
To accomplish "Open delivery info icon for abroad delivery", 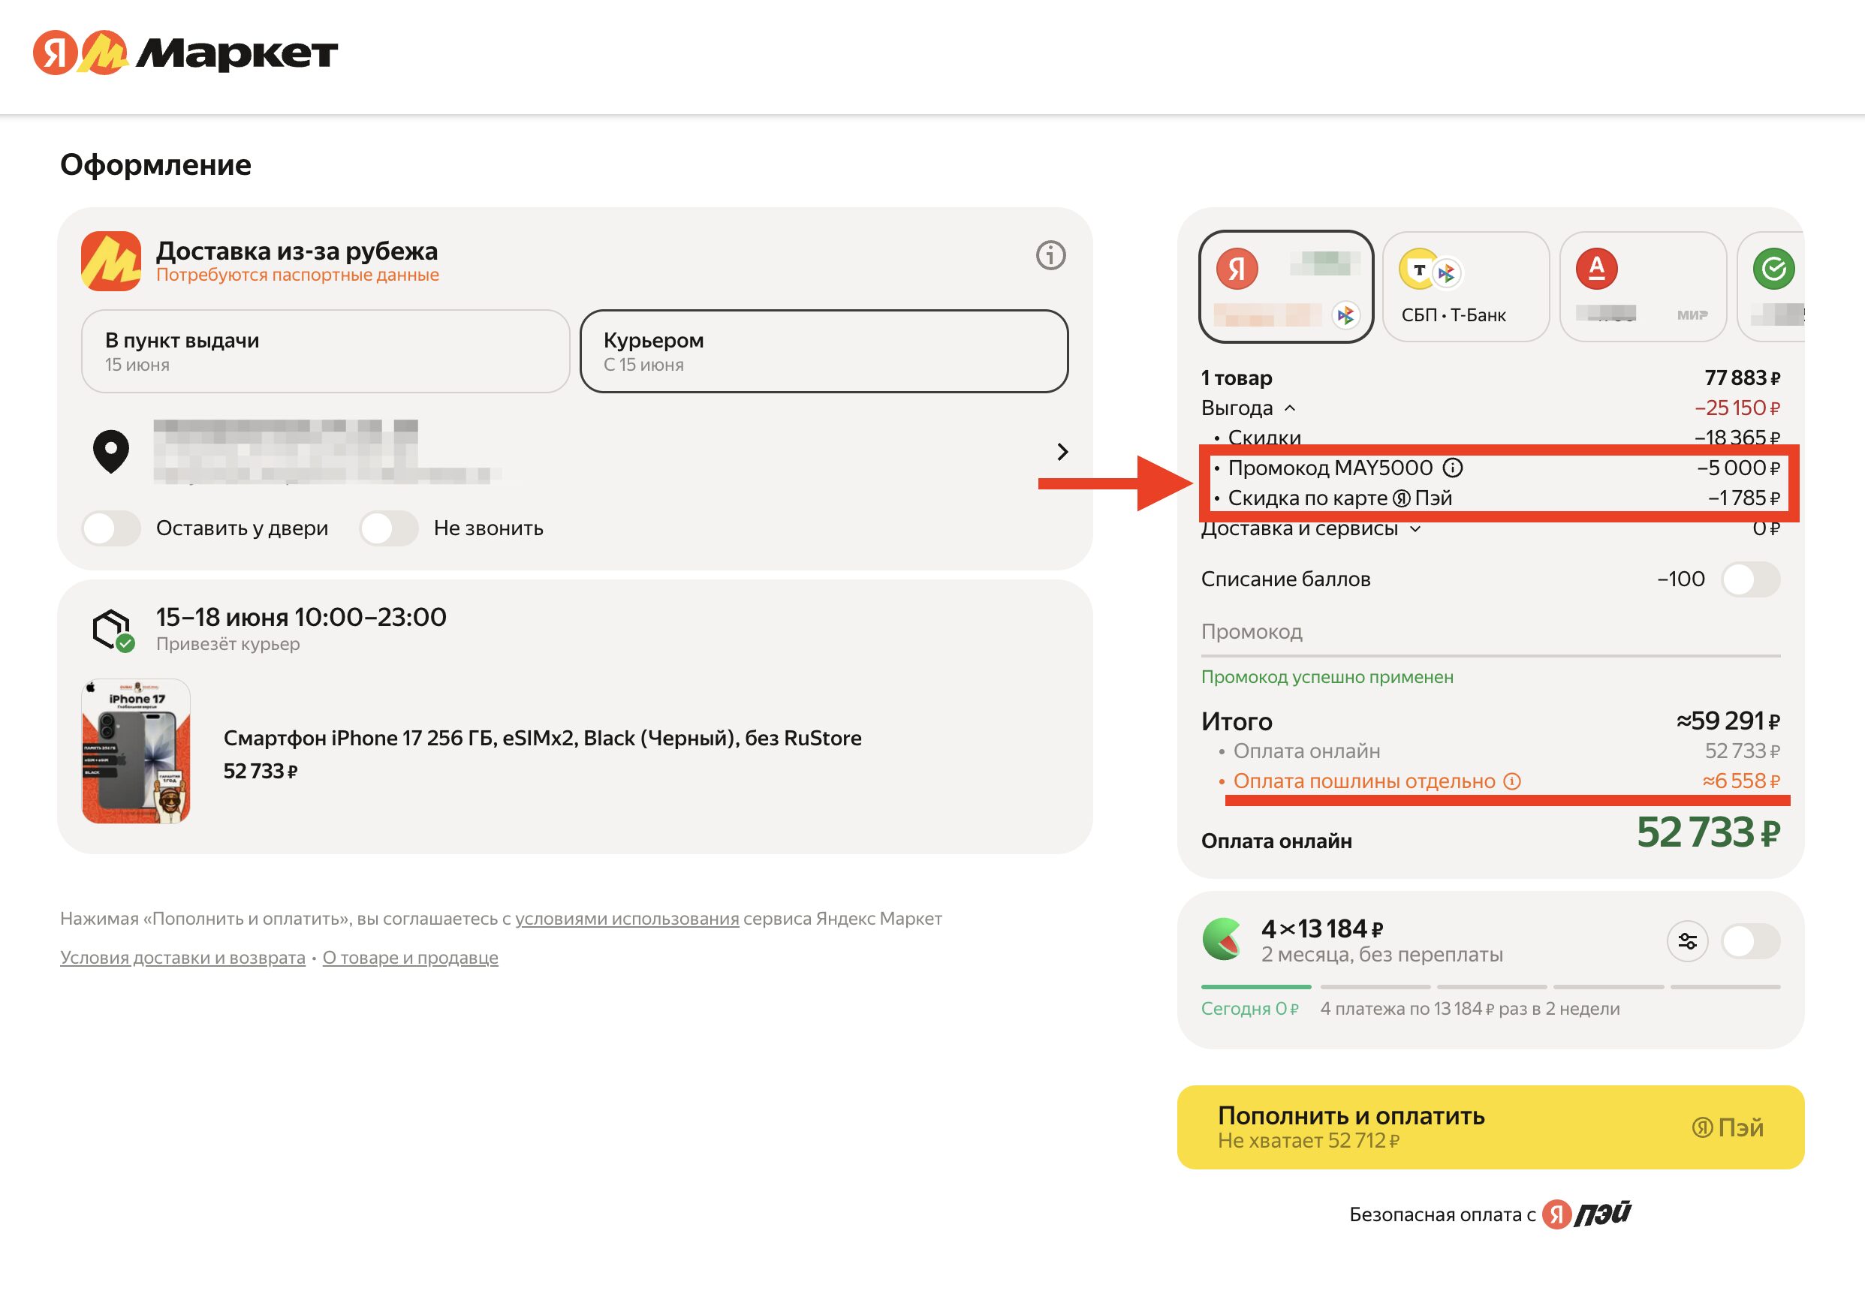I will click(1050, 256).
